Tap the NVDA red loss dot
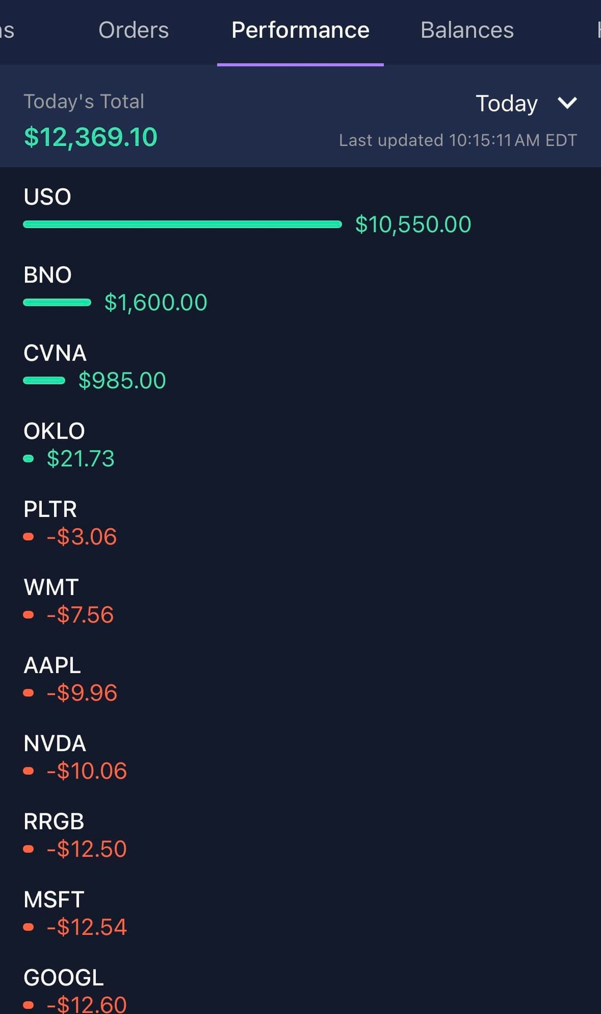This screenshot has height=1014, width=601. 28,771
